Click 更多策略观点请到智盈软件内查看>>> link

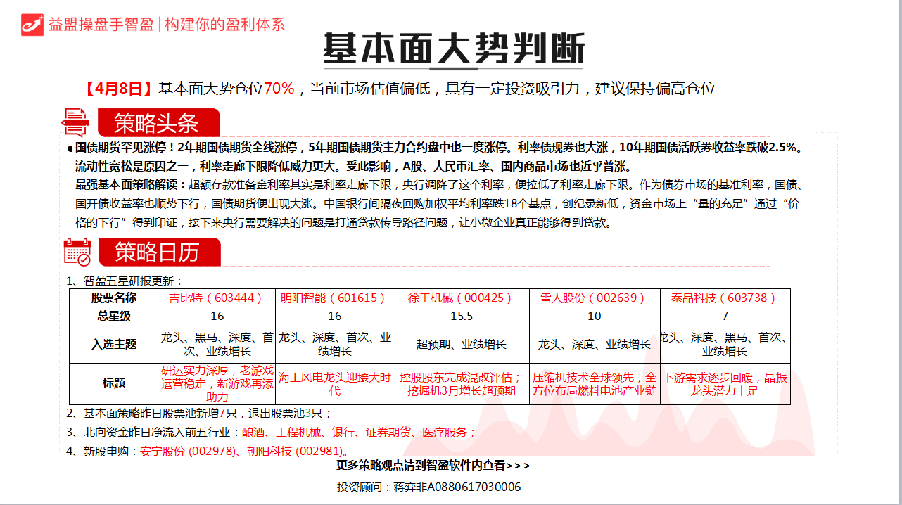tap(433, 466)
